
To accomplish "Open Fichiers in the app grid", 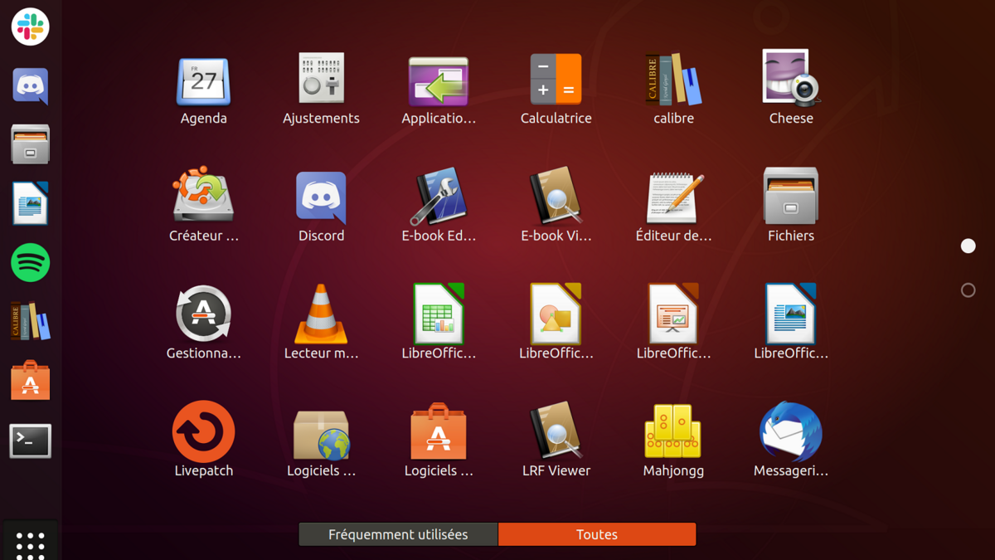I will pyautogui.click(x=791, y=196).
